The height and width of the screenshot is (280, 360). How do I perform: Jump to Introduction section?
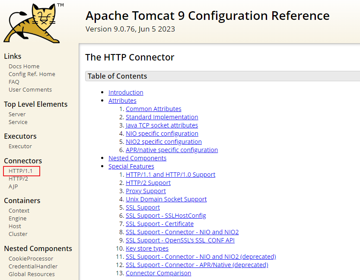tap(126, 92)
